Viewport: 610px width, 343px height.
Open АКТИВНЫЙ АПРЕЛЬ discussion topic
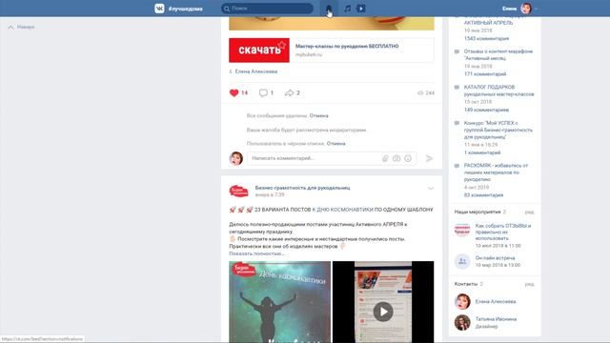pos(488,23)
